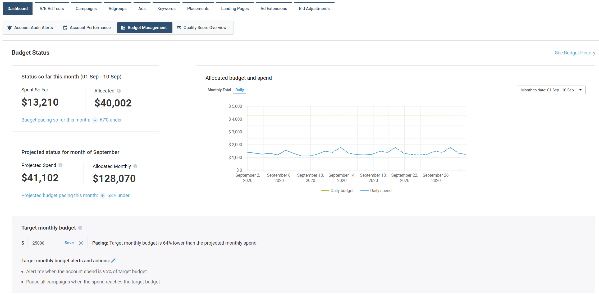599x294 pixels.
Task: Toggle Daily spend series in chart legend
Action: pos(376,191)
